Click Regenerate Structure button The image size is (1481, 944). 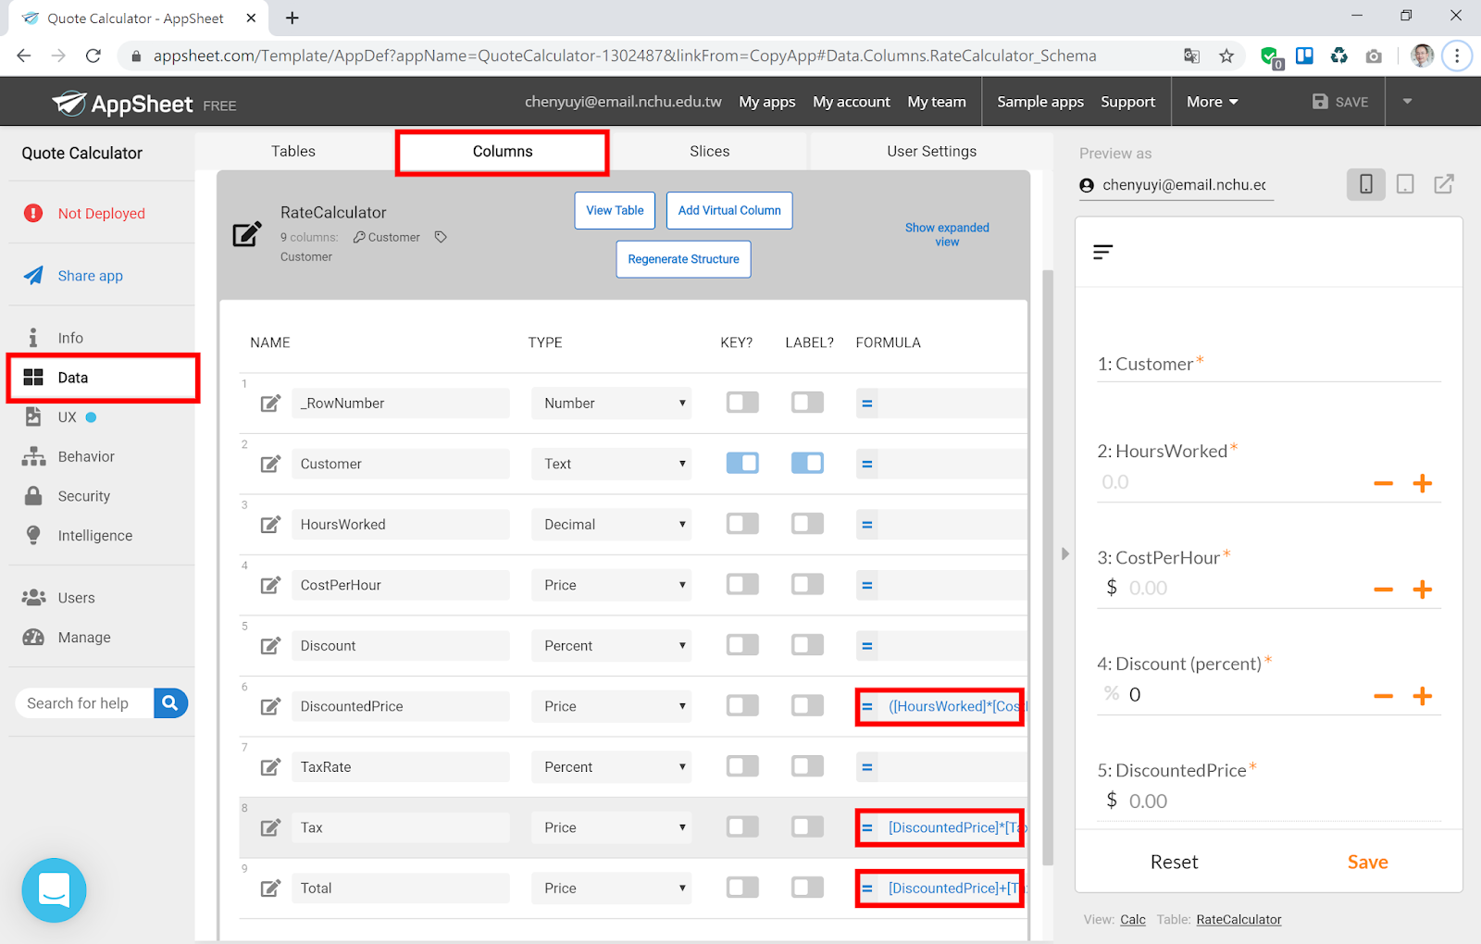click(683, 259)
